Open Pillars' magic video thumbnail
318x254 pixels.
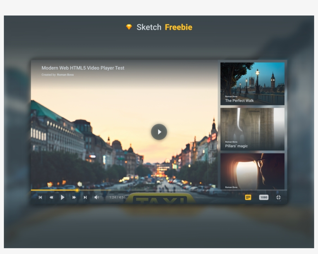point(252,129)
